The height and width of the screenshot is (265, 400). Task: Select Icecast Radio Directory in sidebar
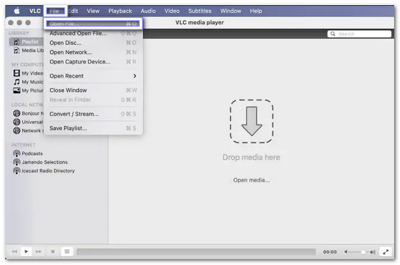point(48,171)
